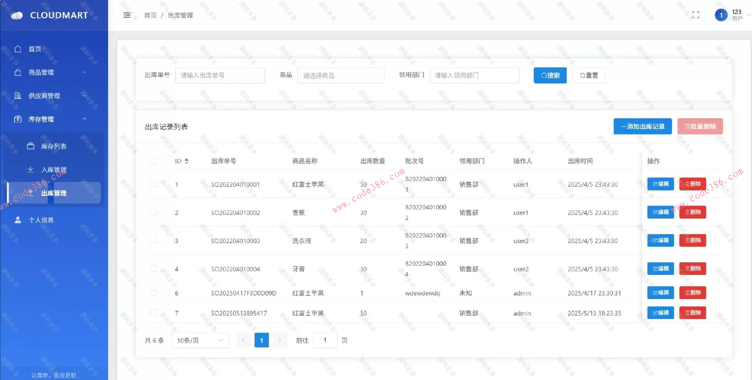Screen dimensions: 752x380
Task: Check the select-all checkbox in table header
Action: click(153, 160)
